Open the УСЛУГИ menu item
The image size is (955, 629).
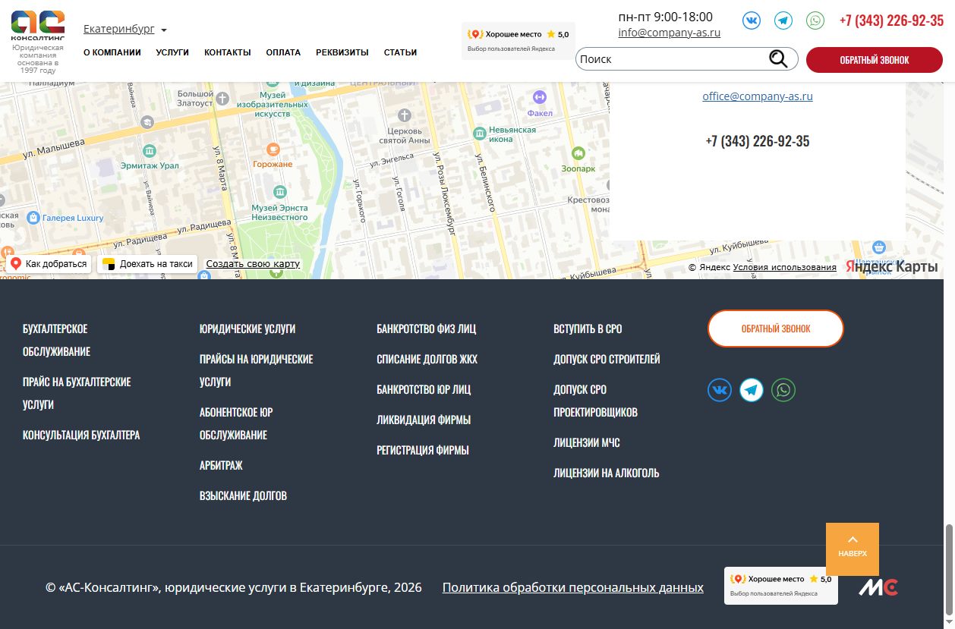click(172, 52)
